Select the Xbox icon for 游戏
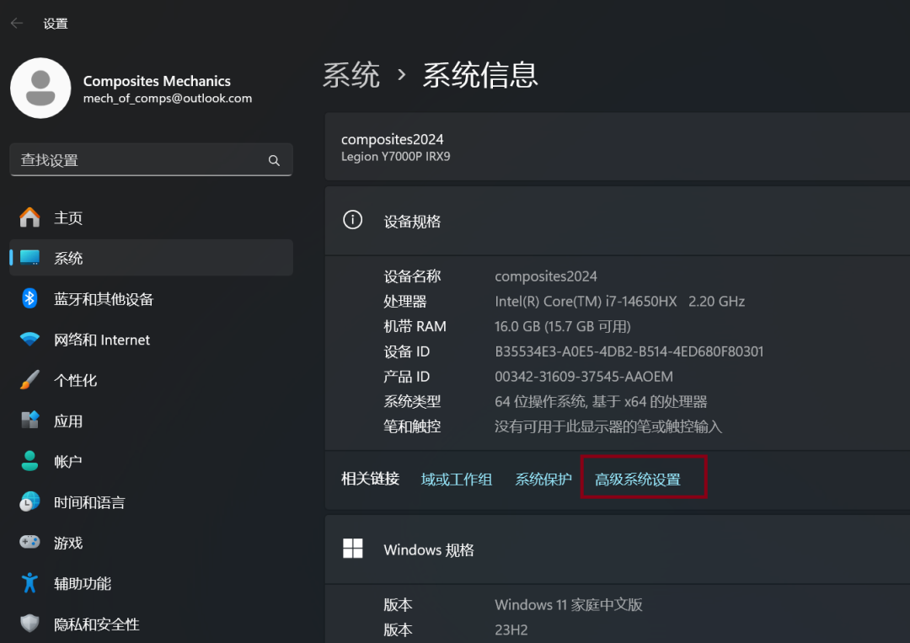This screenshot has width=910, height=643. (31, 543)
